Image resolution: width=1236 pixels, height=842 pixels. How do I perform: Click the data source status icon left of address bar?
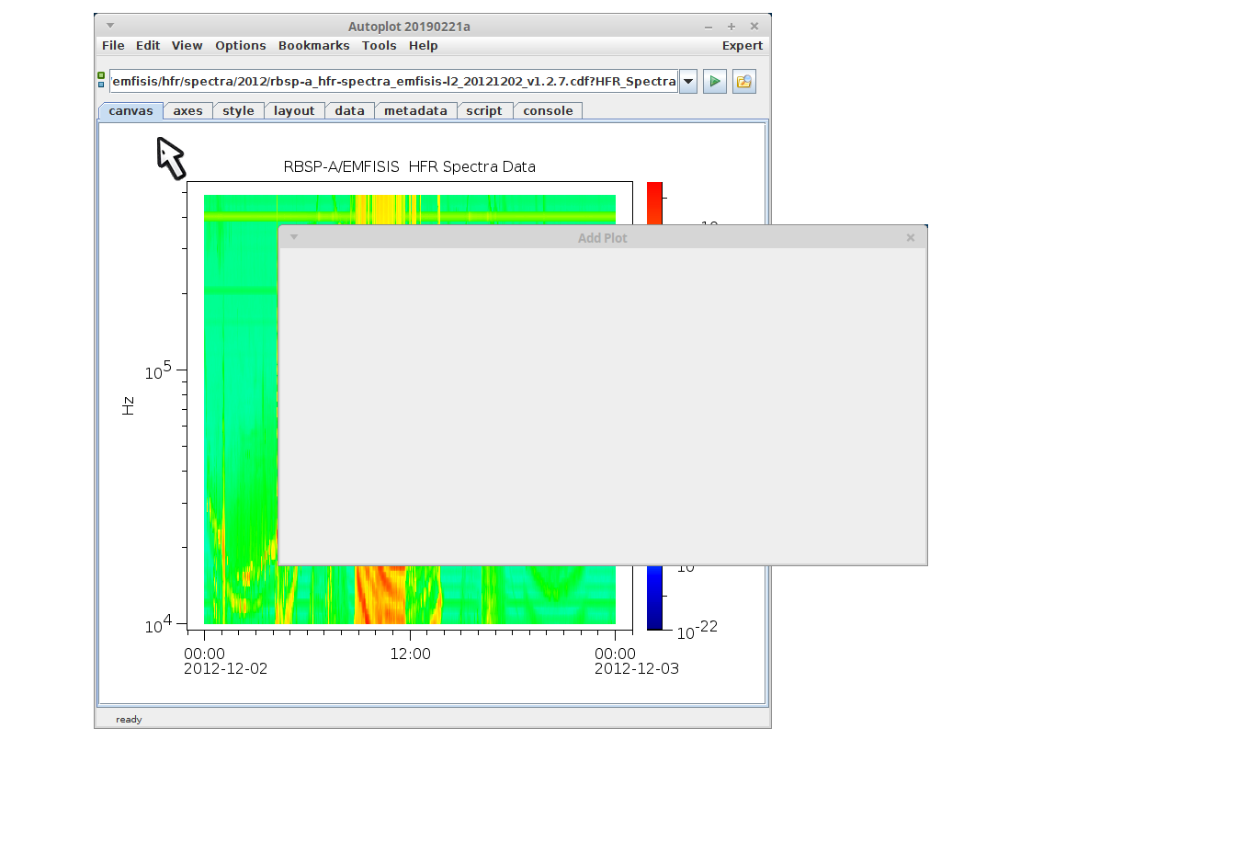tap(101, 80)
